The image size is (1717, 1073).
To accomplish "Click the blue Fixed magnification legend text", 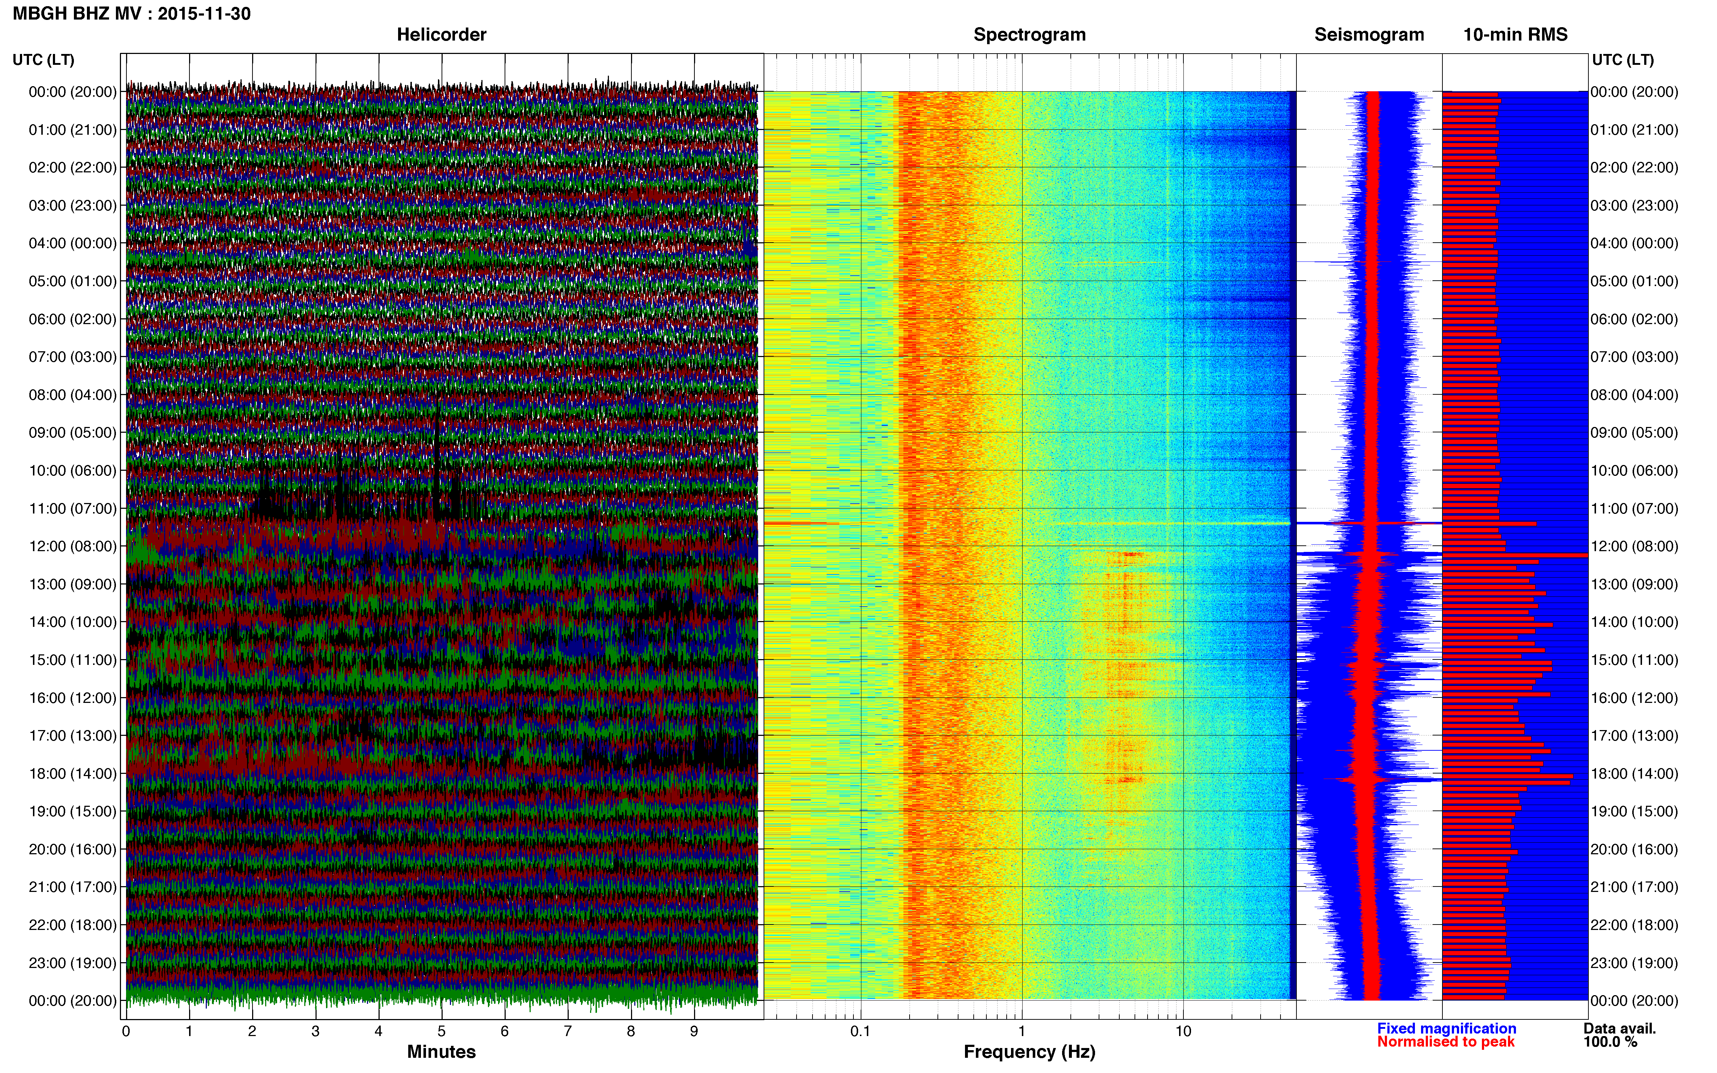I will pyautogui.click(x=1446, y=1029).
